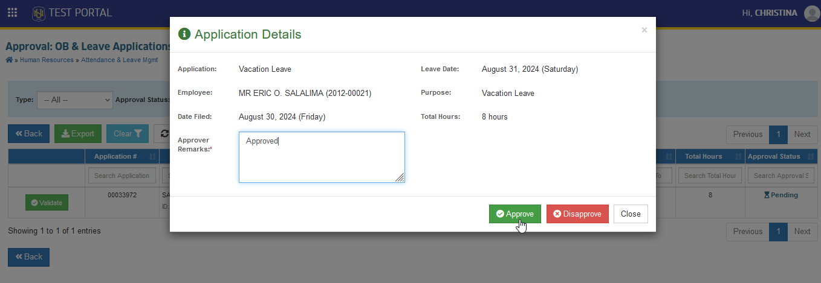Click the Export button

coord(78,134)
